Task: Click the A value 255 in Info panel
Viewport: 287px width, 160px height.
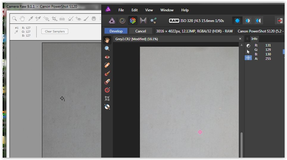Action: click(x=268, y=59)
